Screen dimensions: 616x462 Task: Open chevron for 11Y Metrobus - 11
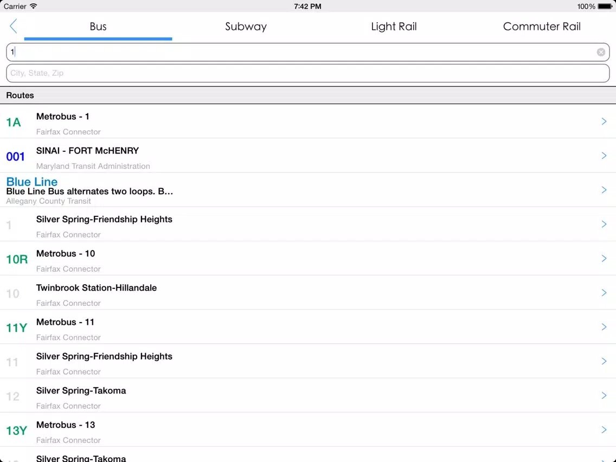[x=604, y=327]
